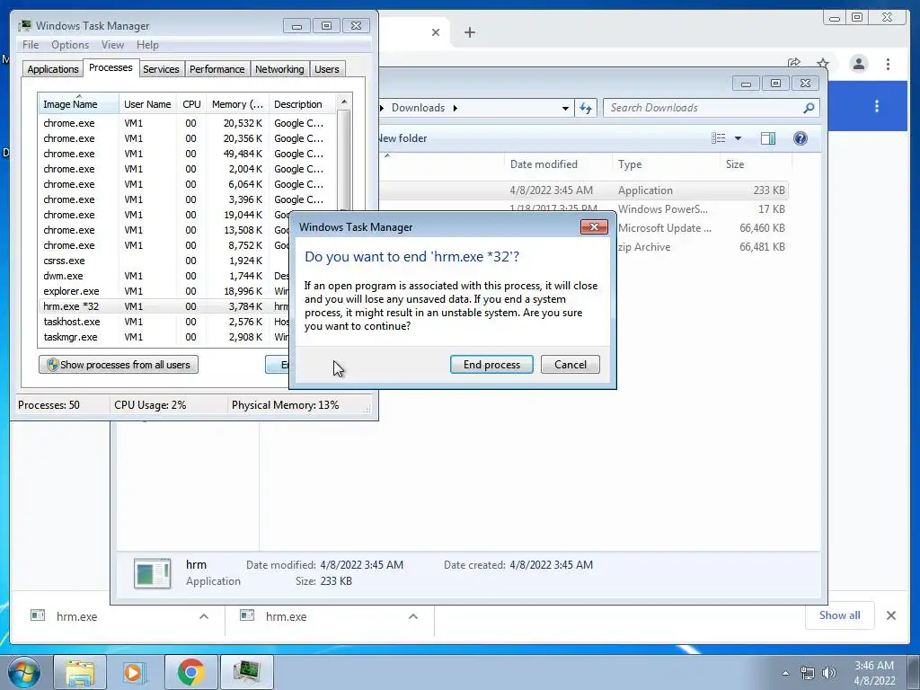Click the share icon in Chrome toolbar

pyautogui.click(x=794, y=64)
